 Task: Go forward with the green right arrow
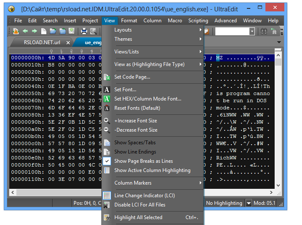click(34, 31)
